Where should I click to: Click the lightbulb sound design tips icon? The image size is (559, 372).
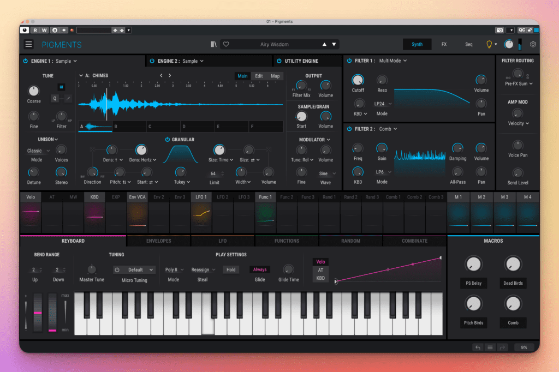[x=489, y=44]
